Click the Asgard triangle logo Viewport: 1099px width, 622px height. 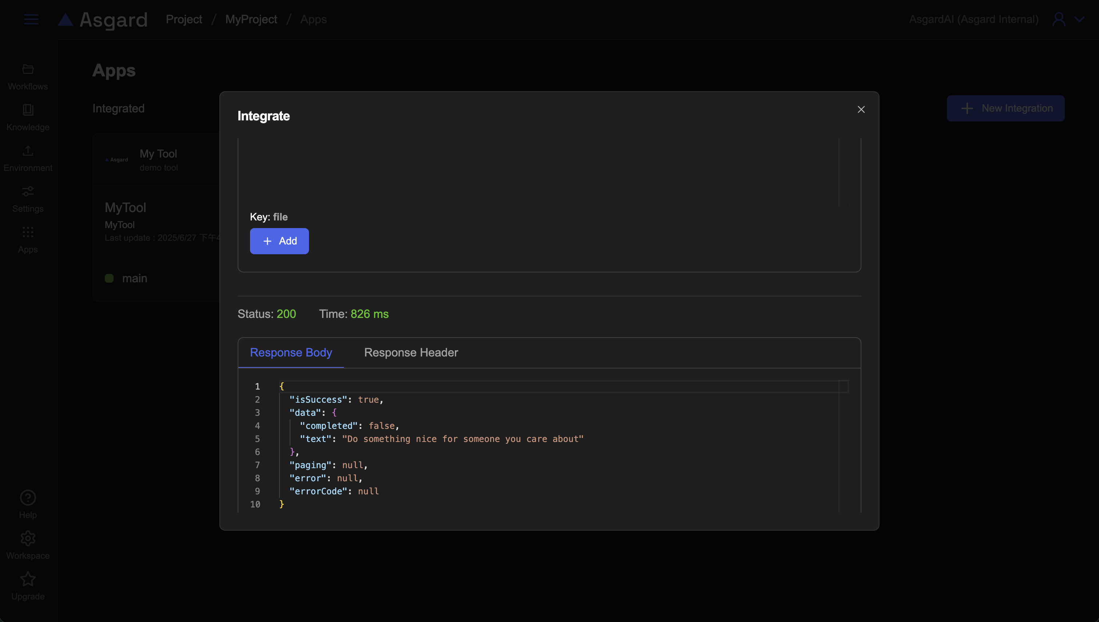point(66,19)
